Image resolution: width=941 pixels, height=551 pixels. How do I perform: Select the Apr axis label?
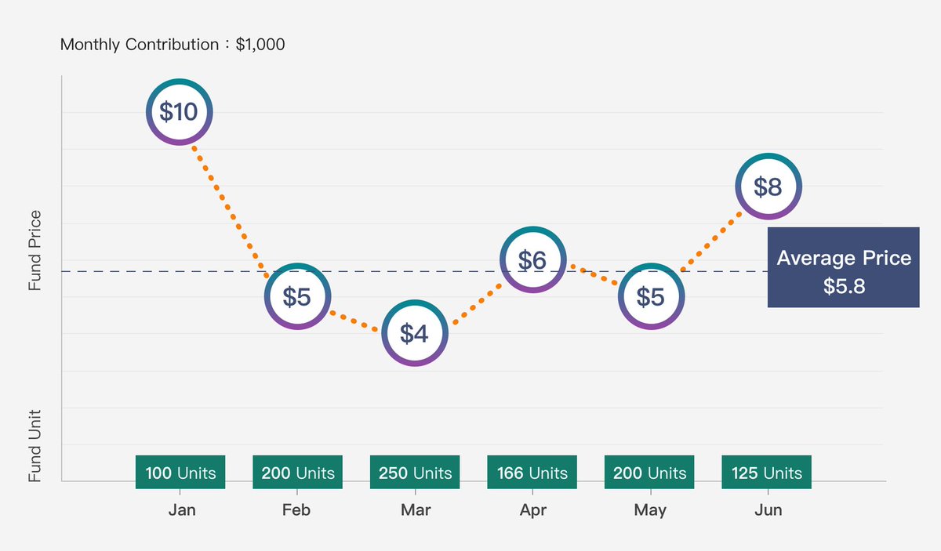[x=533, y=510]
